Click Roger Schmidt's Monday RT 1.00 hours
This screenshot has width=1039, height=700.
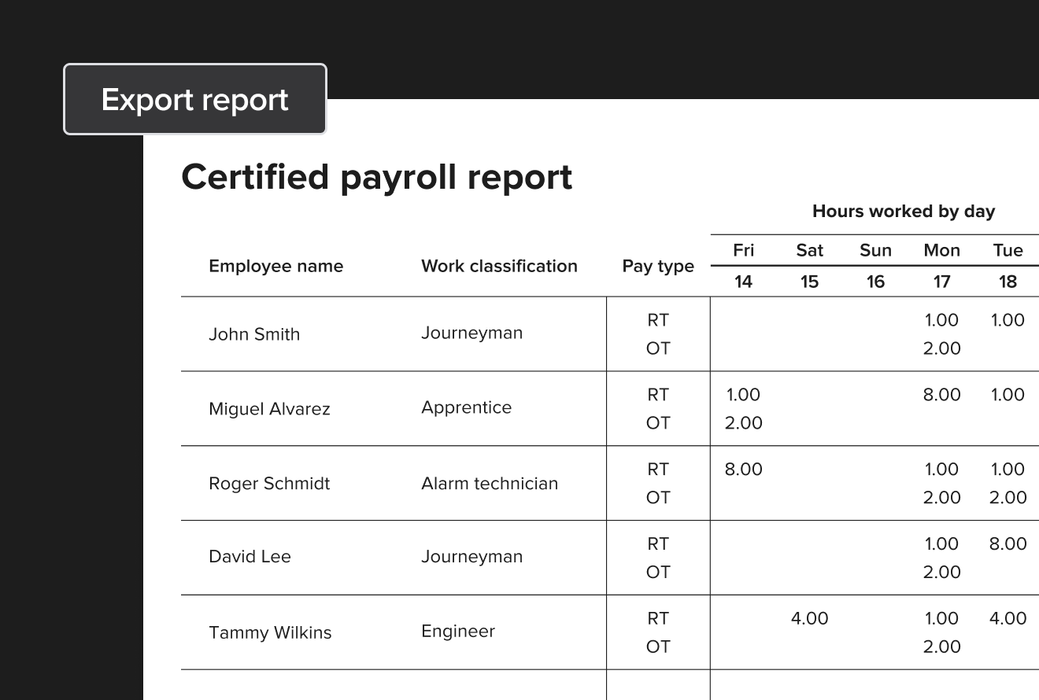[941, 470]
